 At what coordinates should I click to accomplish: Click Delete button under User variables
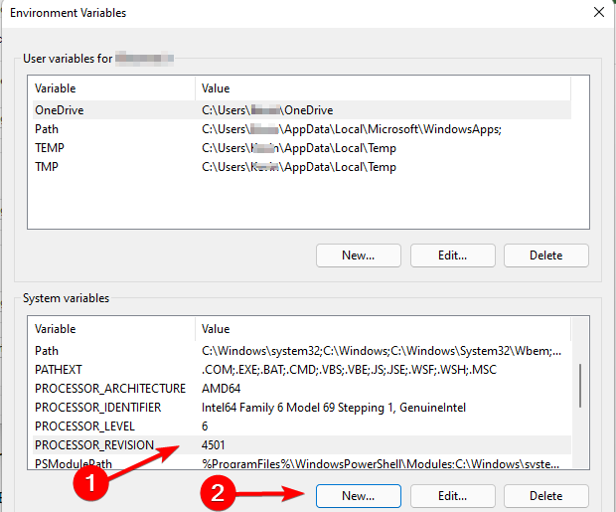[545, 255]
